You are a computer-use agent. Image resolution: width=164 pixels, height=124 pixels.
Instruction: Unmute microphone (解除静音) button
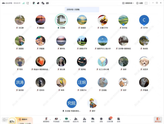coord(46,120)
